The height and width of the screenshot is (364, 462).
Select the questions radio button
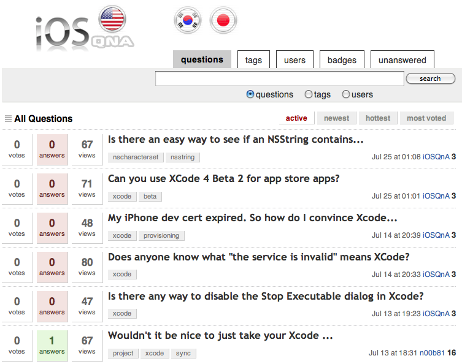250,94
